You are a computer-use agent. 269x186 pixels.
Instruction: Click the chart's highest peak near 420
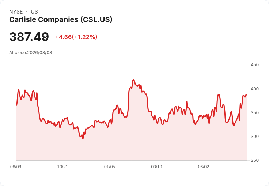click(134, 80)
